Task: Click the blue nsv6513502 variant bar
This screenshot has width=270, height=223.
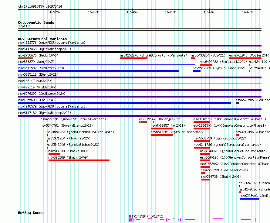Action: point(99,71)
